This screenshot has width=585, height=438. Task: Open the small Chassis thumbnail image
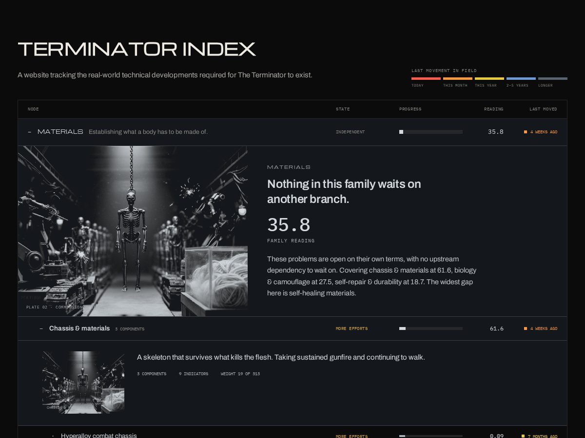(83, 383)
